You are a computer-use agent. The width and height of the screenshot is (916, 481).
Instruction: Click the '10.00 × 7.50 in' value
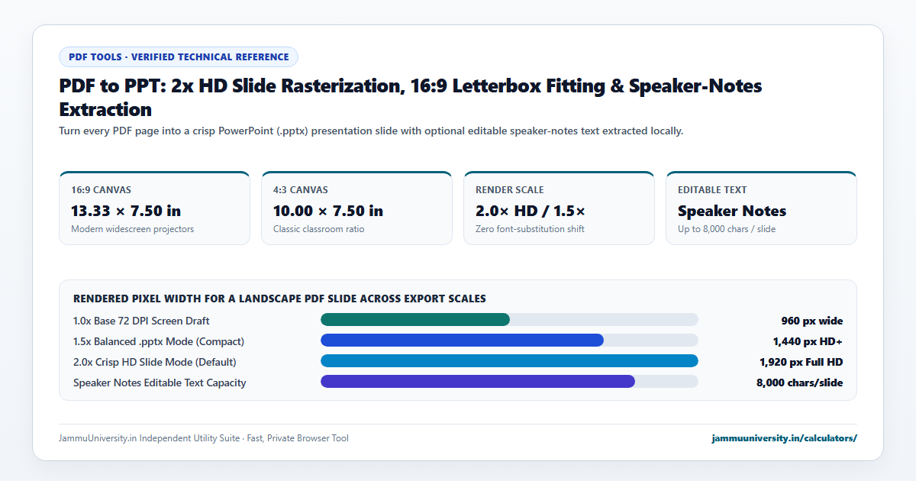click(328, 211)
